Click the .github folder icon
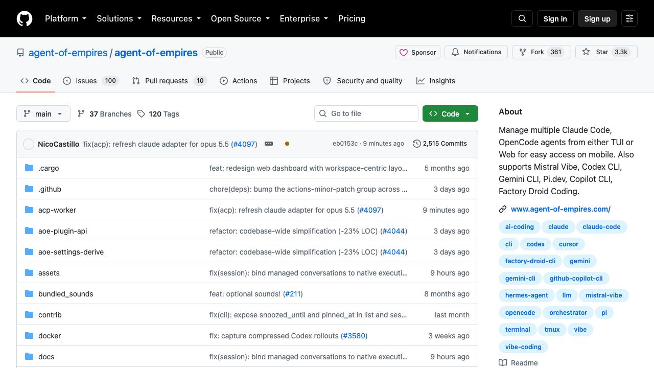Image resolution: width=654 pixels, height=368 pixels. pos(29,189)
